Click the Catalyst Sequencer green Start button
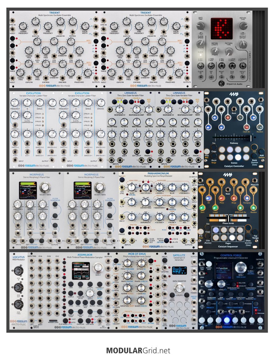The height and width of the screenshot is (357, 277). click(202, 208)
